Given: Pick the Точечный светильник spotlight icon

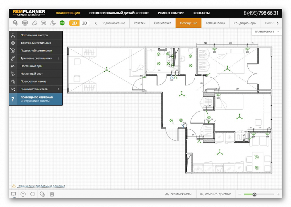Looking at the screenshot, I should tap(13, 43).
